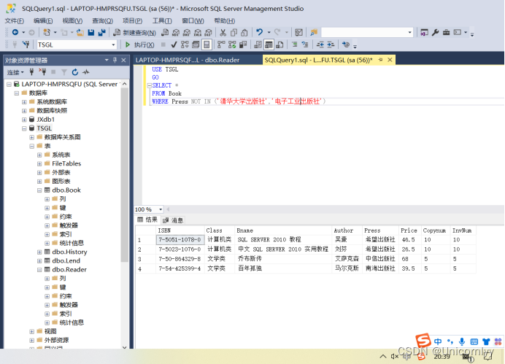Open the 连接 dropdown in Object Explorer
The height and width of the screenshot is (364, 505).
[15, 72]
